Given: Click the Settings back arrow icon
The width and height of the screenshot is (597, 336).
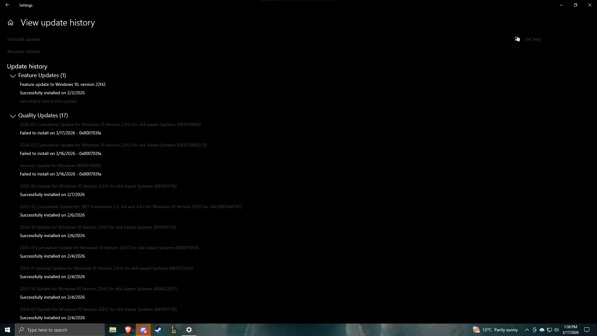Looking at the screenshot, I should [x=7, y=5].
